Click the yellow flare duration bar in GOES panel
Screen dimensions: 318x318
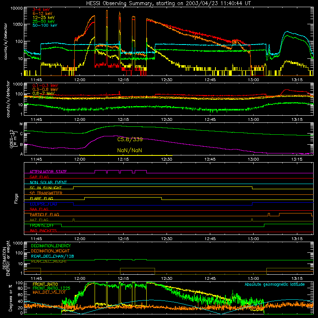tap(126, 155)
